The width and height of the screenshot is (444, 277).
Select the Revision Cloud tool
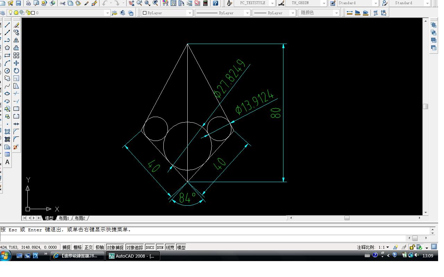pyautogui.click(x=7, y=78)
